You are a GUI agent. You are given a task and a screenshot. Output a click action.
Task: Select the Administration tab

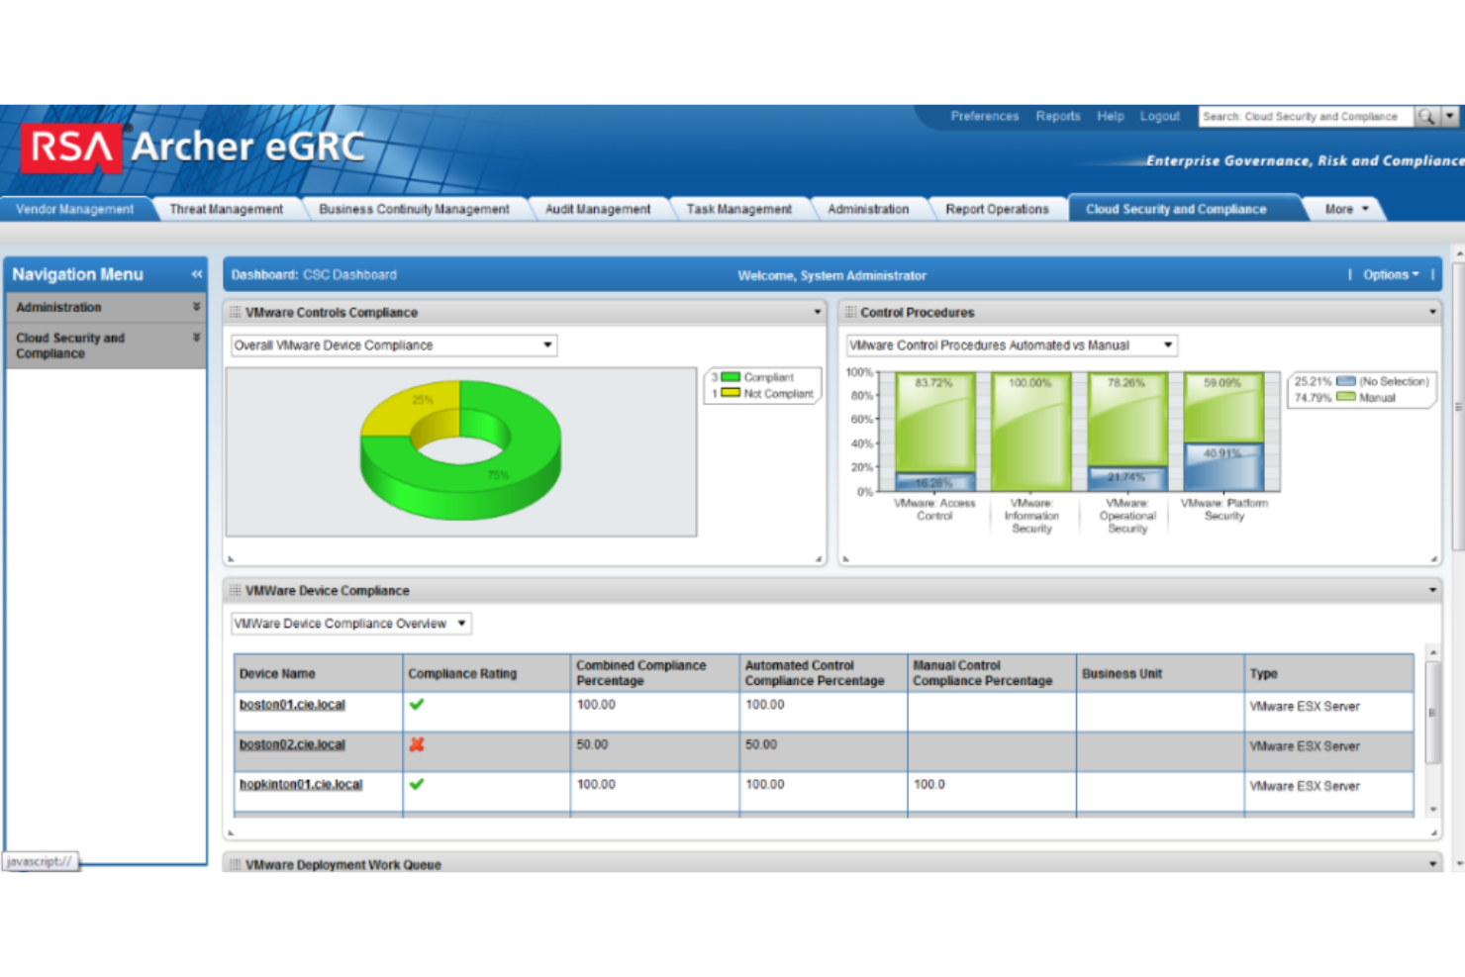[868, 209]
